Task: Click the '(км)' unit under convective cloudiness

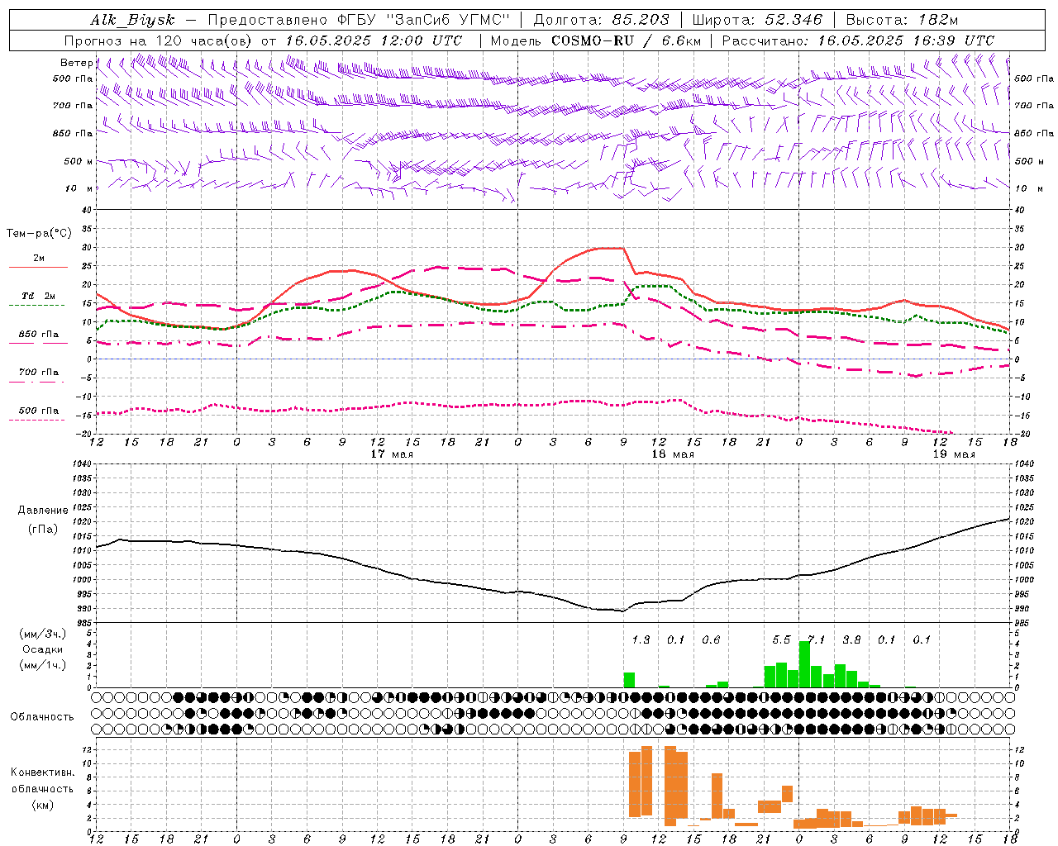Action: tap(43, 805)
